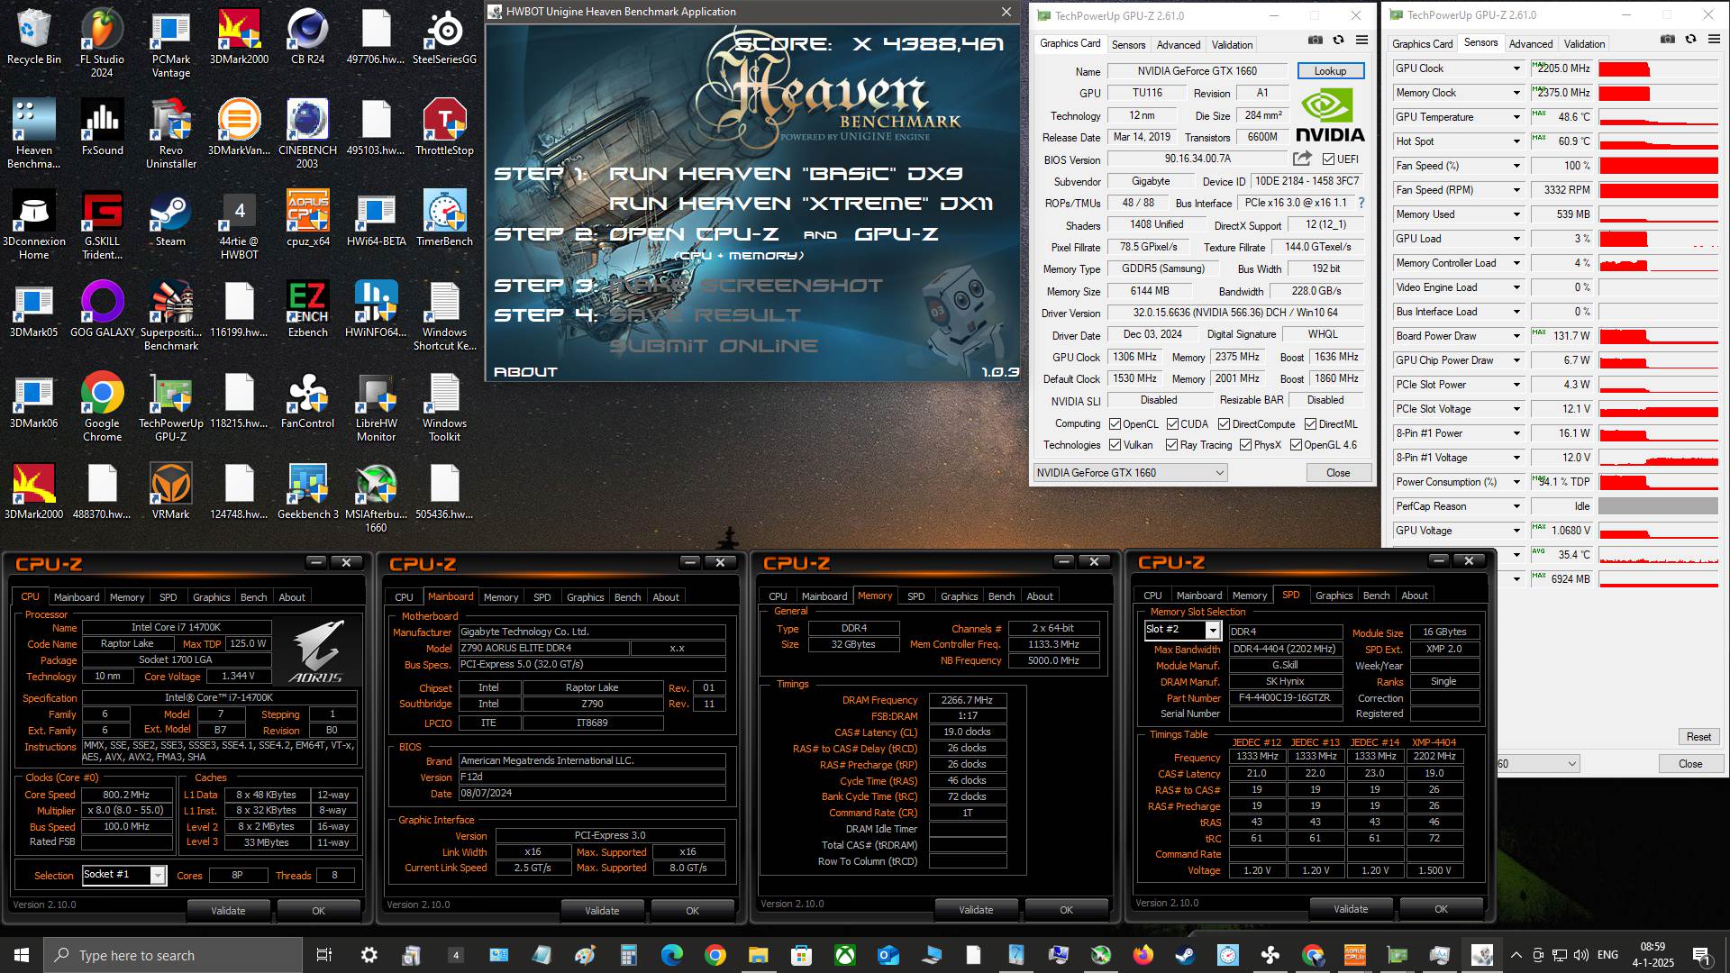This screenshot has width=1730, height=973.
Task: Open the CB R24 desktop shortcut
Action: [x=307, y=37]
